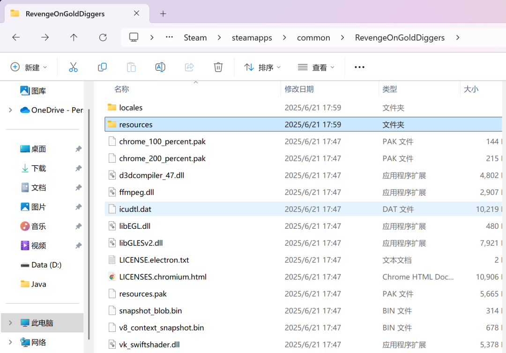Viewport: 506px width, 353px height.
Task: Expand the 网络 Network node
Action: [10, 342]
